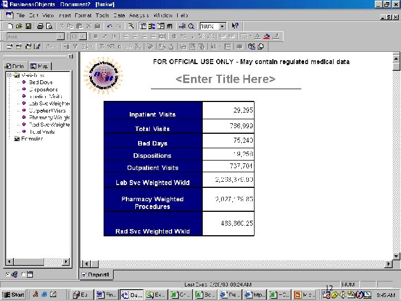
Task: Print the report using the printer icon
Action: 40,26
